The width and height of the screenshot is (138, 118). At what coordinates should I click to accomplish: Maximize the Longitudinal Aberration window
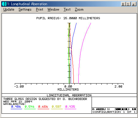click(128, 4)
